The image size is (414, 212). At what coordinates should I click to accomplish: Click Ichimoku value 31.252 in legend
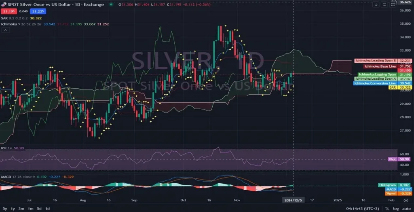click(103, 24)
